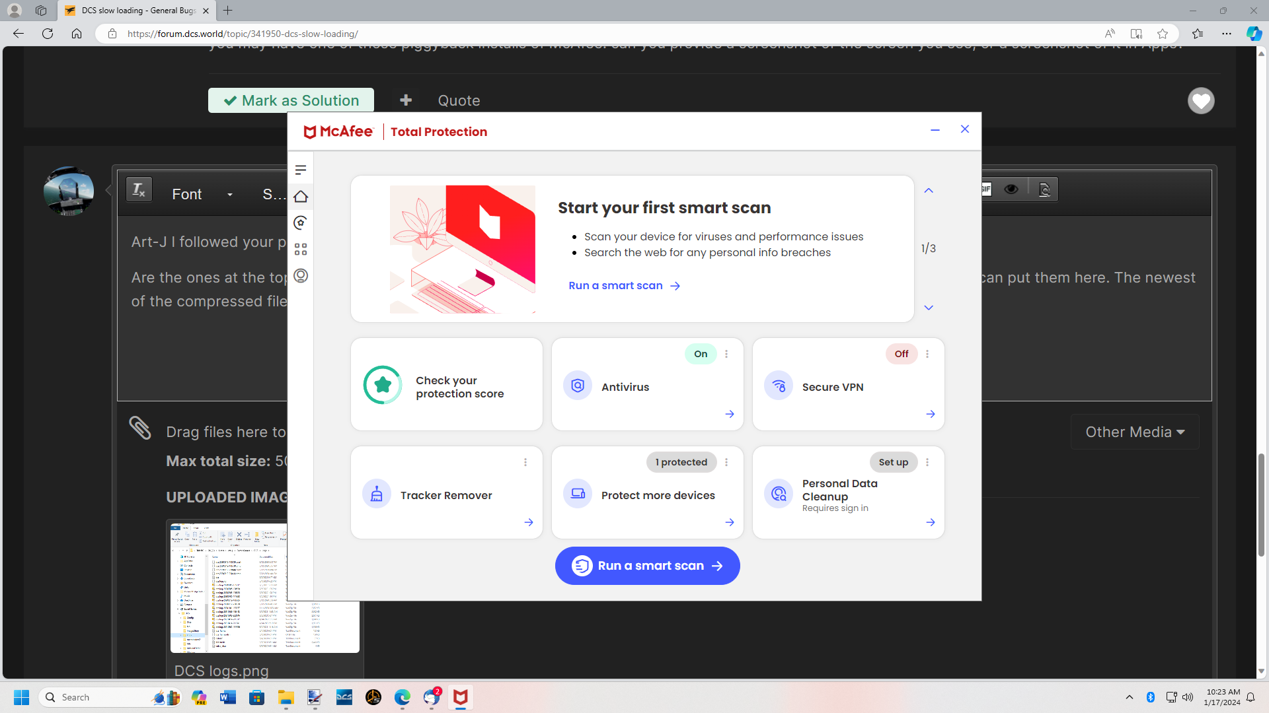Viewport: 1269px width, 713px height.
Task: Open McAfee account sidebar icon
Action: [301, 276]
